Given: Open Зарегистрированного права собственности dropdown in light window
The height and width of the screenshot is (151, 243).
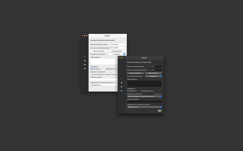Looking at the screenshot, I should click(x=104, y=74).
